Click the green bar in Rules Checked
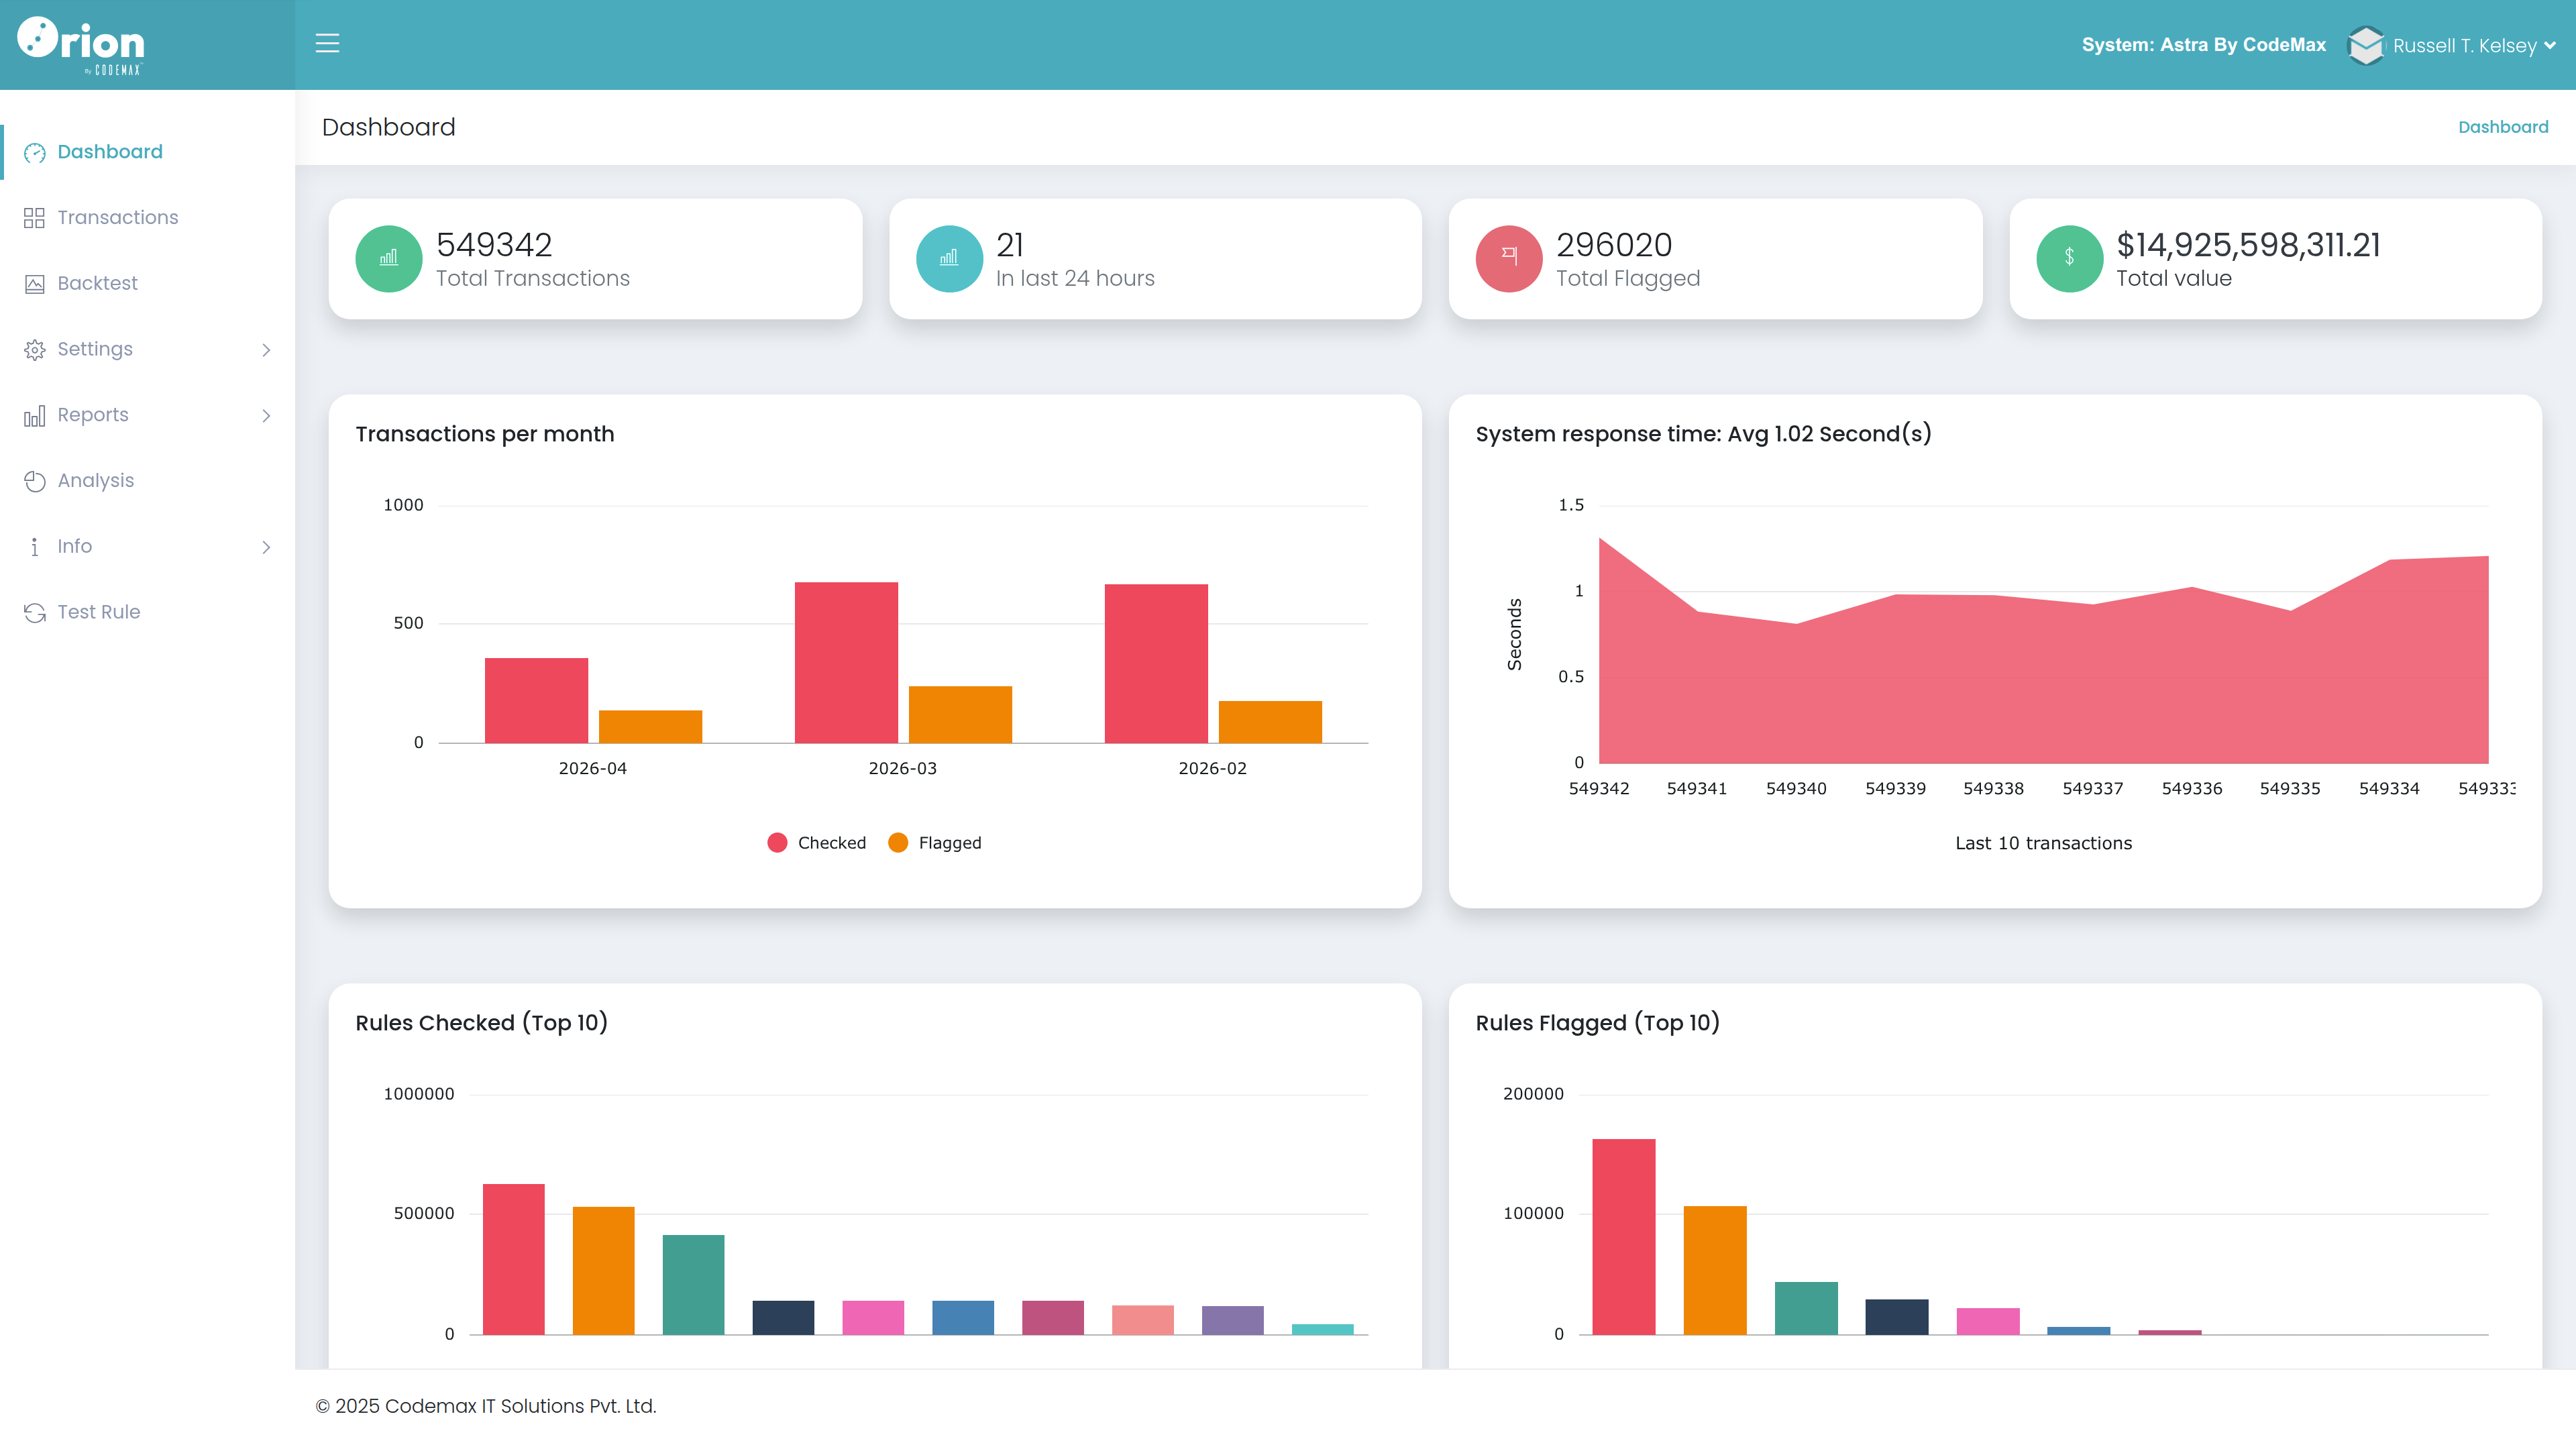 (x=694, y=1285)
